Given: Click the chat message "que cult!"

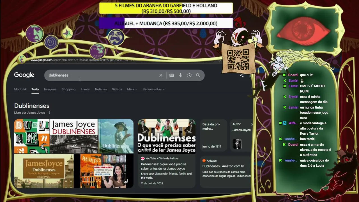Looking at the screenshot, I should coord(307,75).
